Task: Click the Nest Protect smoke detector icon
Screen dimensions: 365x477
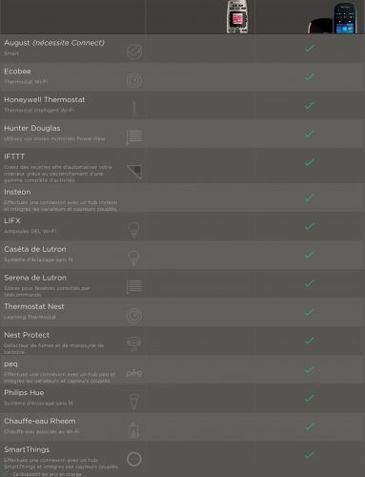Action: pyautogui.click(x=134, y=343)
